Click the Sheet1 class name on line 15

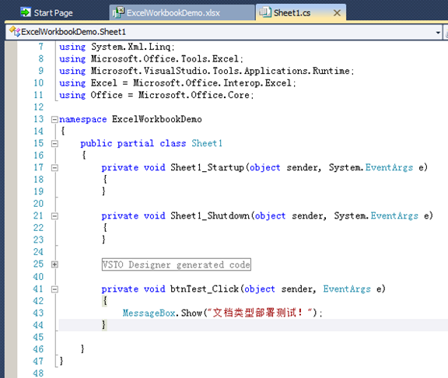207,143
